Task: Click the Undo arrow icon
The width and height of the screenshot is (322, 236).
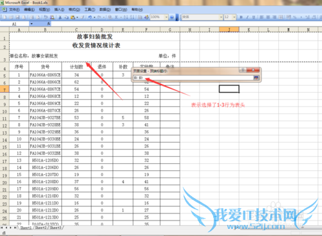Action: pos(90,17)
